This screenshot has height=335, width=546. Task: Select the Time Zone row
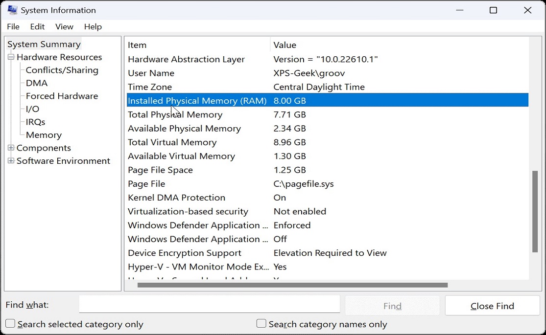(327, 87)
